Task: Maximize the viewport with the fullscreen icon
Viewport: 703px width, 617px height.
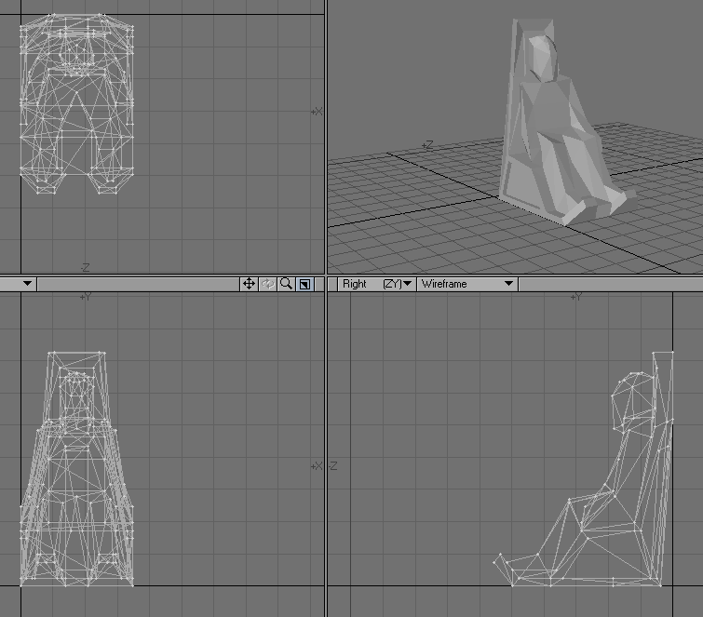Action: coord(305,284)
